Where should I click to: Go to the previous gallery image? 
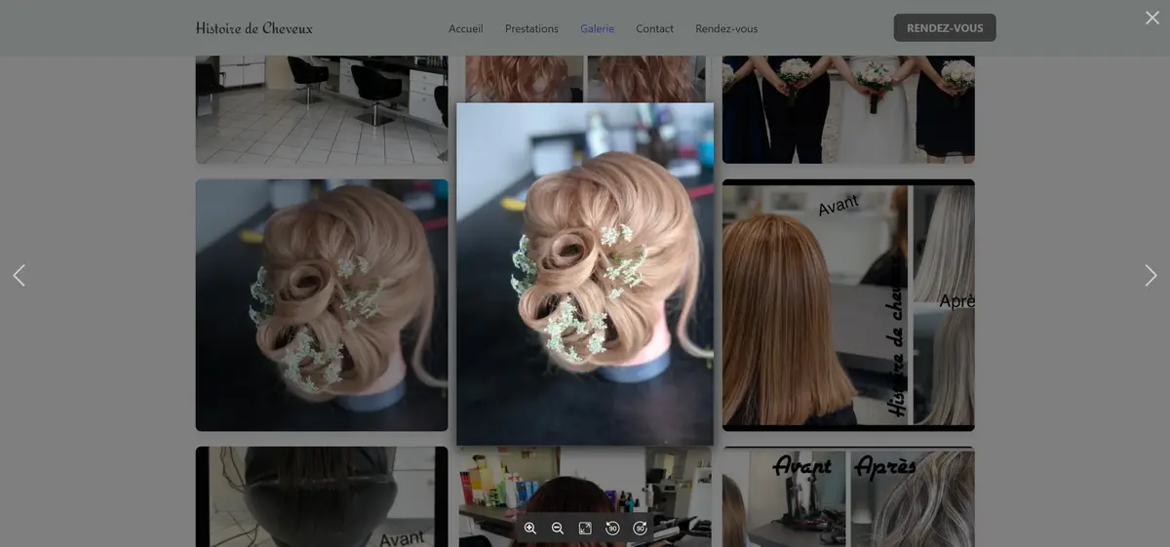point(19,275)
